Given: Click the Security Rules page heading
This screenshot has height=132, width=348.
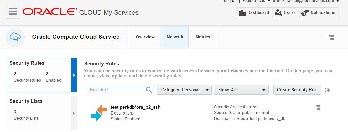Looking at the screenshot, I should click(x=102, y=64).
